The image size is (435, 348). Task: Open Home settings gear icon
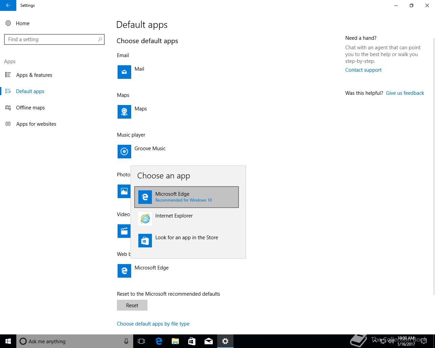[x=8, y=23]
